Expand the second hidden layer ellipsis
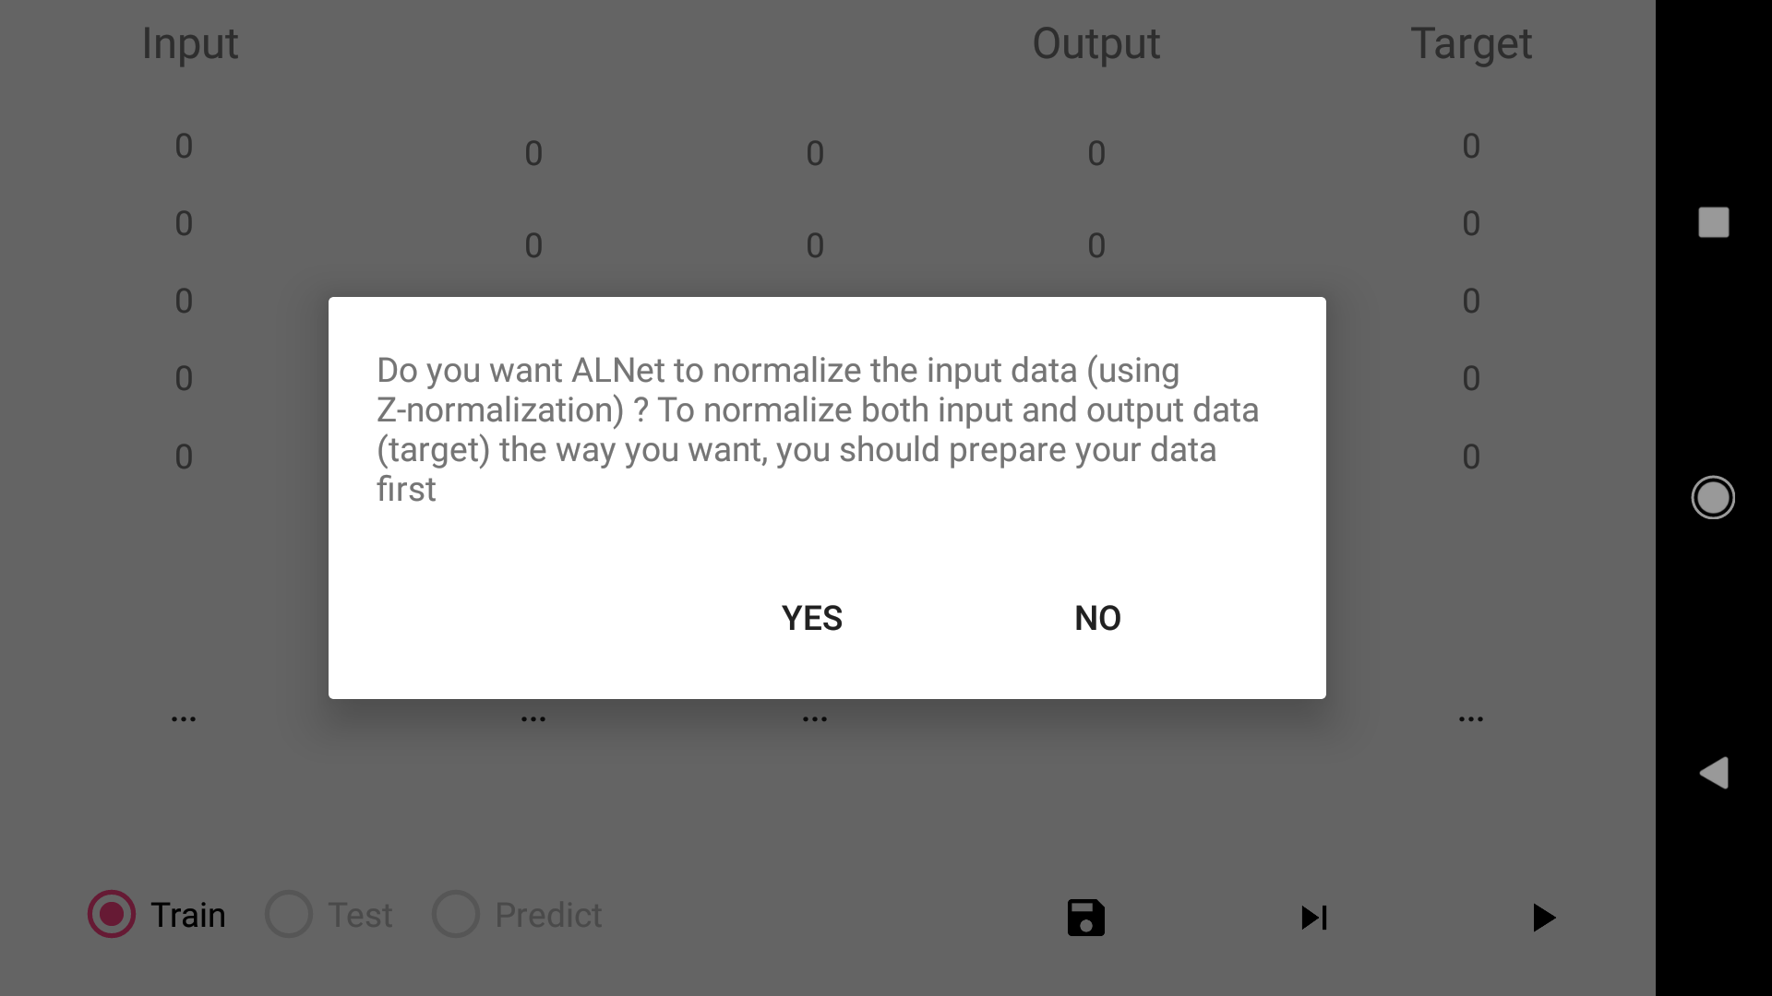Image resolution: width=1772 pixels, height=996 pixels. (815, 718)
